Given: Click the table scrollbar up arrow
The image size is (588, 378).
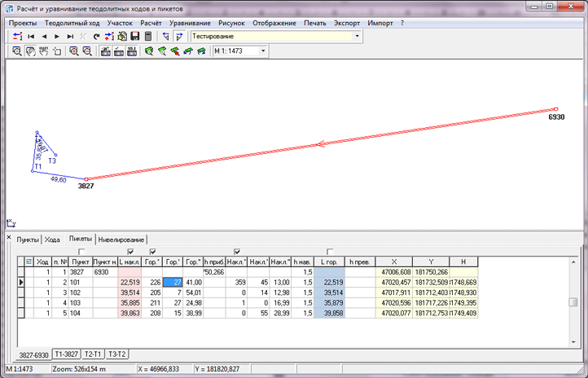Looking at the screenshot, I should pyautogui.click(x=573, y=262).
